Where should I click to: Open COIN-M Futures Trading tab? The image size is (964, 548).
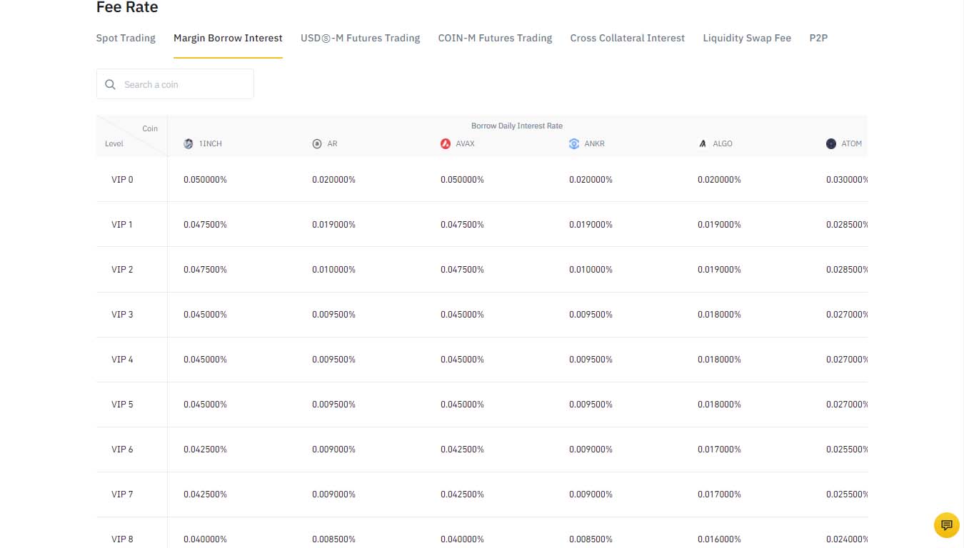(495, 38)
